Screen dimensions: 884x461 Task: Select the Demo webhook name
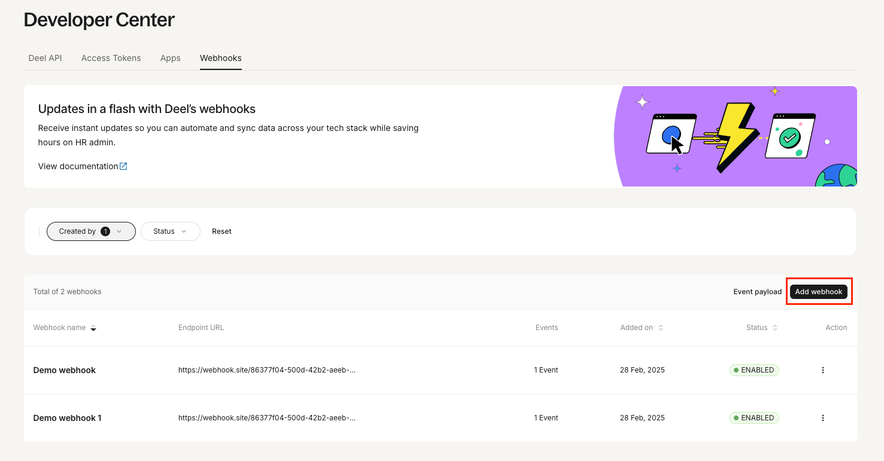point(64,370)
